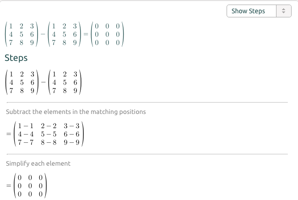The height and width of the screenshot is (200, 298).
Task: Select the Steps heading
Action: (x=16, y=58)
